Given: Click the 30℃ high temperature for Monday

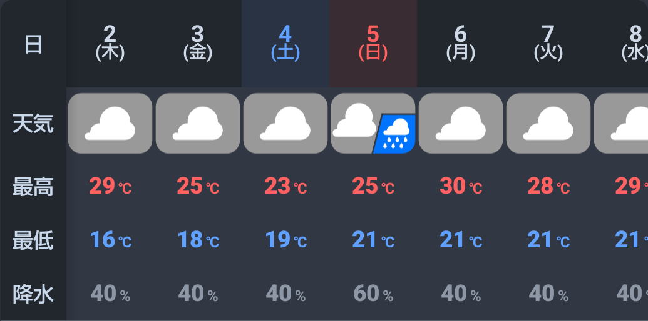Looking at the screenshot, I should click(x=461, y=186).
